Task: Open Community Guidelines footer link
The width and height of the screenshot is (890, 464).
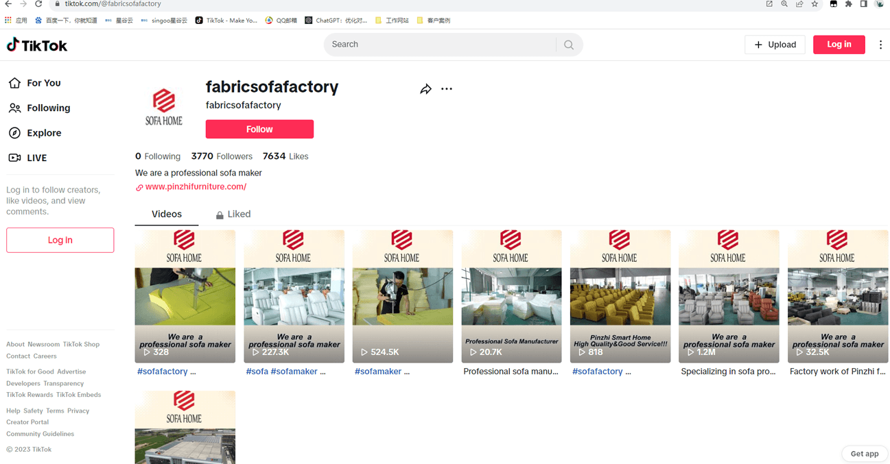Action: 40,434
